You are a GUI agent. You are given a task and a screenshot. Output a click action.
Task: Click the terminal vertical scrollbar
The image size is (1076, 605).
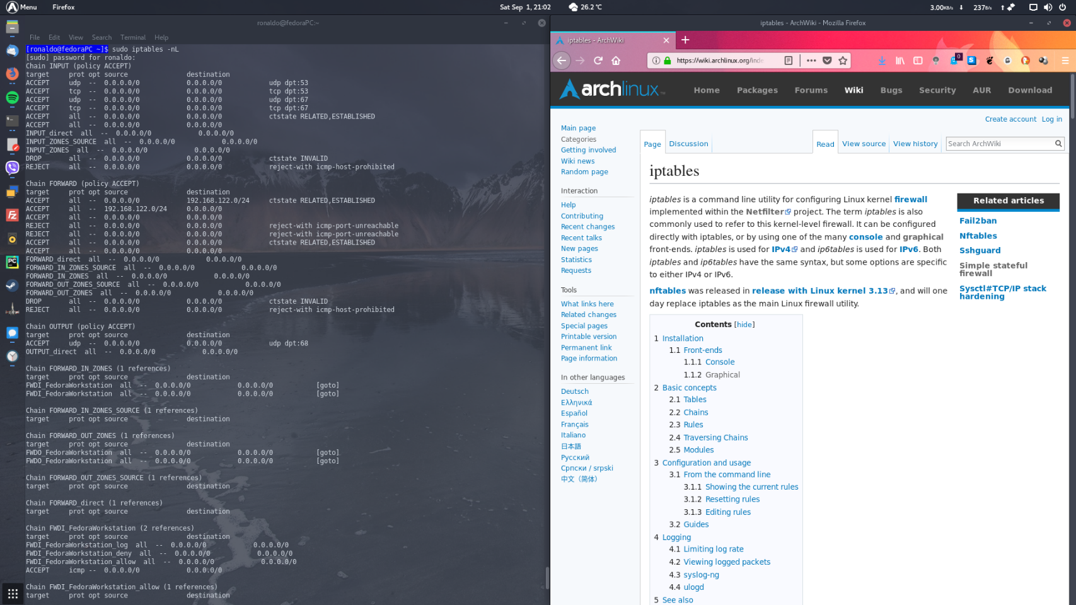(x=547, y=577)
